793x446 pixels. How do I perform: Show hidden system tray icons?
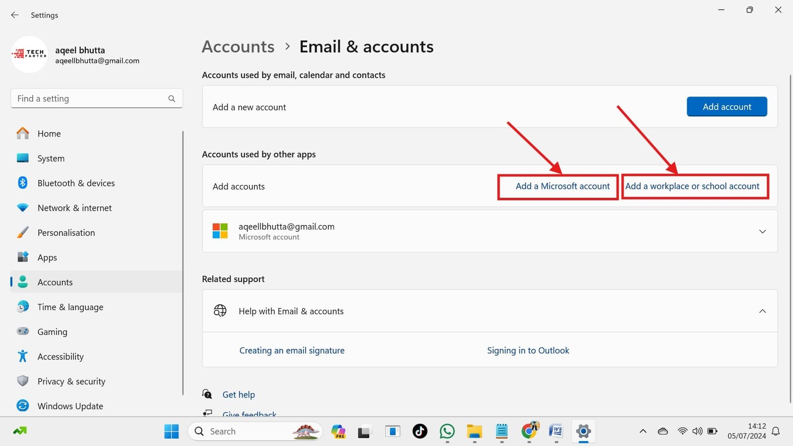(643, 431)
